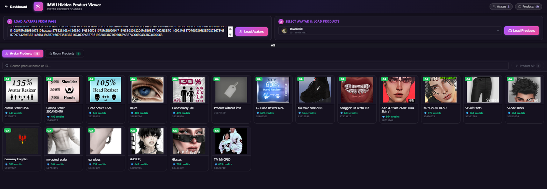This screenshot has height=189, width=547.
Task: Go back to Dashboard arrow
Action: coord(6,6)
